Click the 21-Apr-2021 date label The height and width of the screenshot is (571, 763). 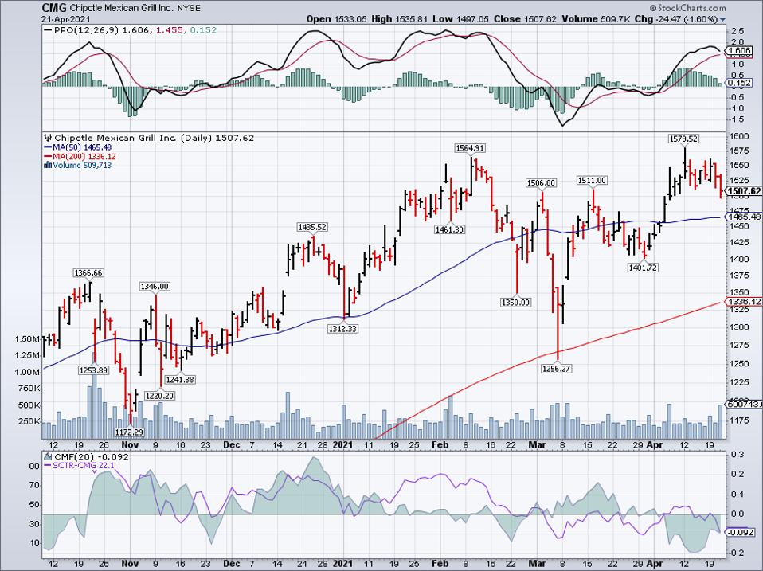(65, 19)
